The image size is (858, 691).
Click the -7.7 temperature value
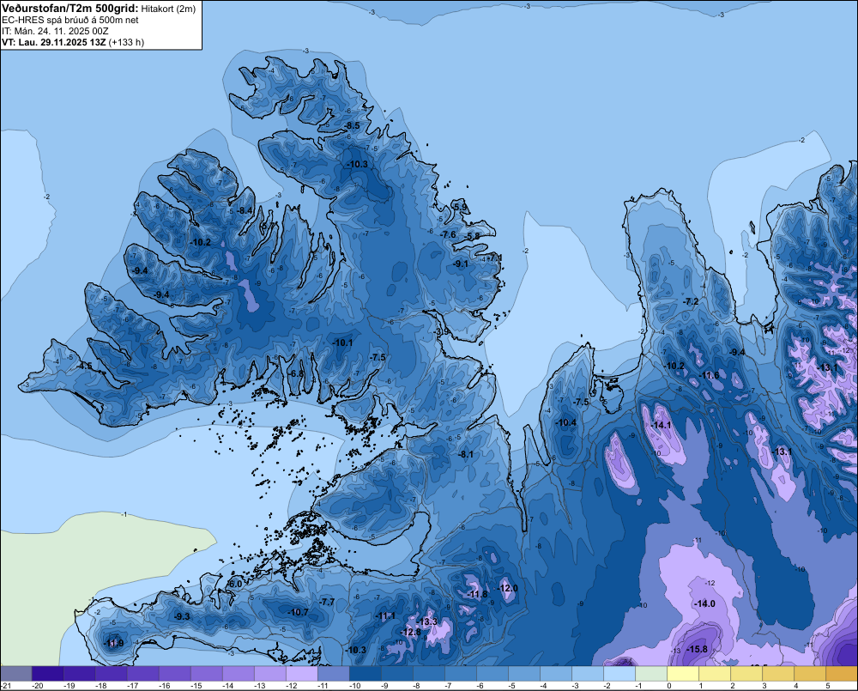(x=327, y=602)
